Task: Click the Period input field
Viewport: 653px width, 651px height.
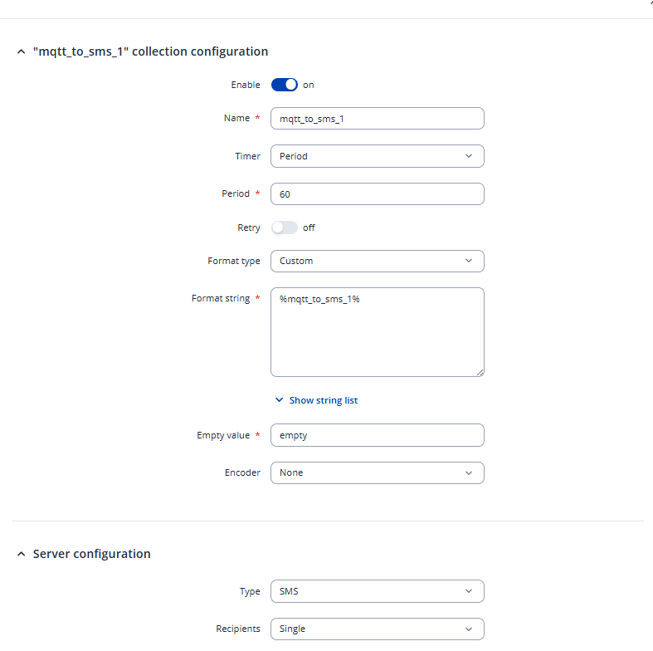Action: 377,193
